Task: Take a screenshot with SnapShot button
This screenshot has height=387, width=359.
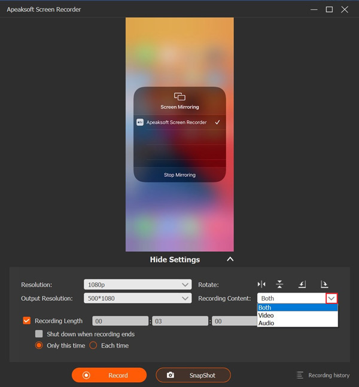Action: (x=193, y=375)
